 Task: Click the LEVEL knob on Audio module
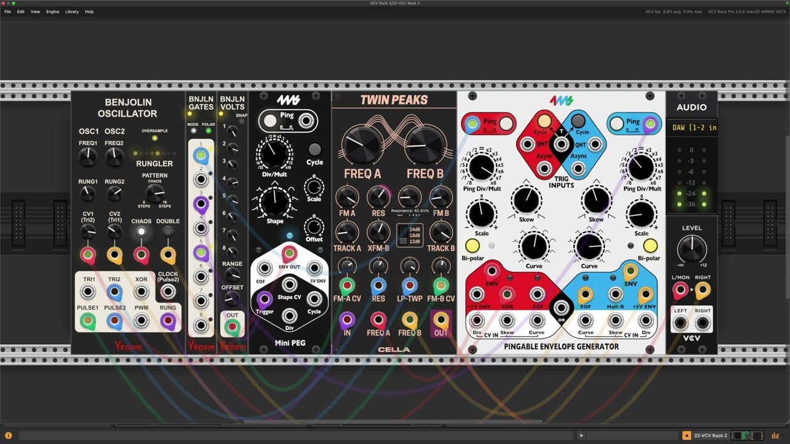point(691,250)
